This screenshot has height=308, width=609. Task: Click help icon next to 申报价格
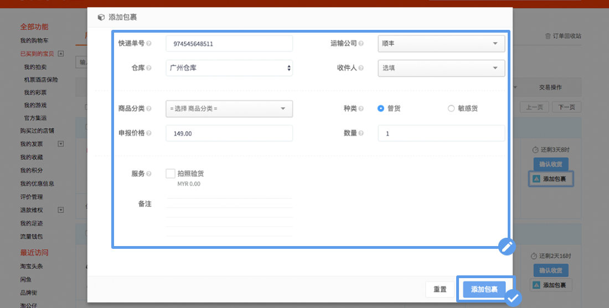tap(148, 133)
